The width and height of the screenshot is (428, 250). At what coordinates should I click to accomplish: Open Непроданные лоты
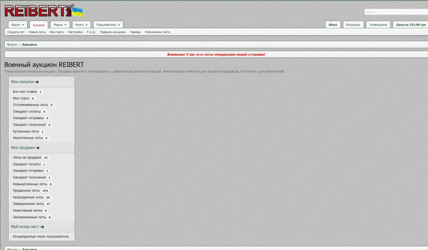(28, 197)
